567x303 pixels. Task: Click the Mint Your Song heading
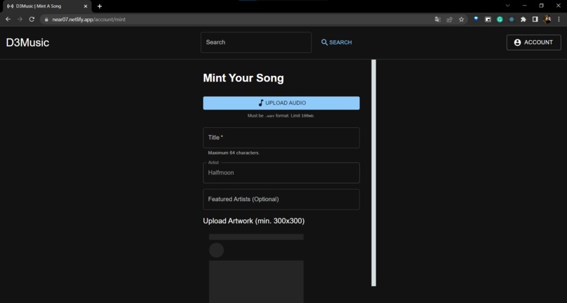[x=243, y=78]
